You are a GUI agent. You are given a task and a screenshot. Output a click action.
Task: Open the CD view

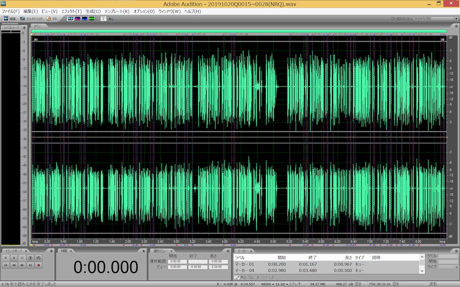tap(52, 18)
